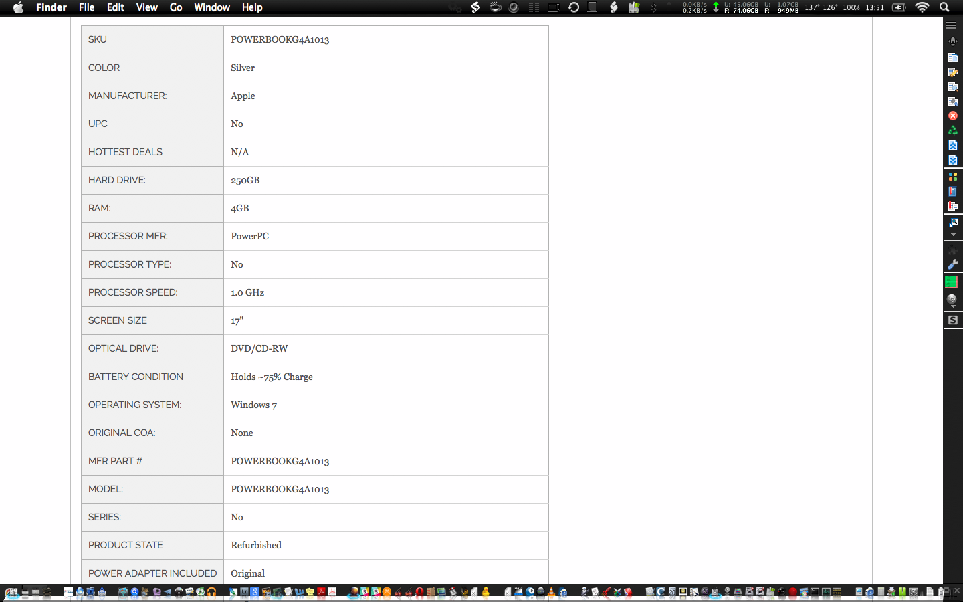Click the wrench tool icon in right sidebar
Image resolution: width=963 pixels, height=602 pixels.
point(953,264)
